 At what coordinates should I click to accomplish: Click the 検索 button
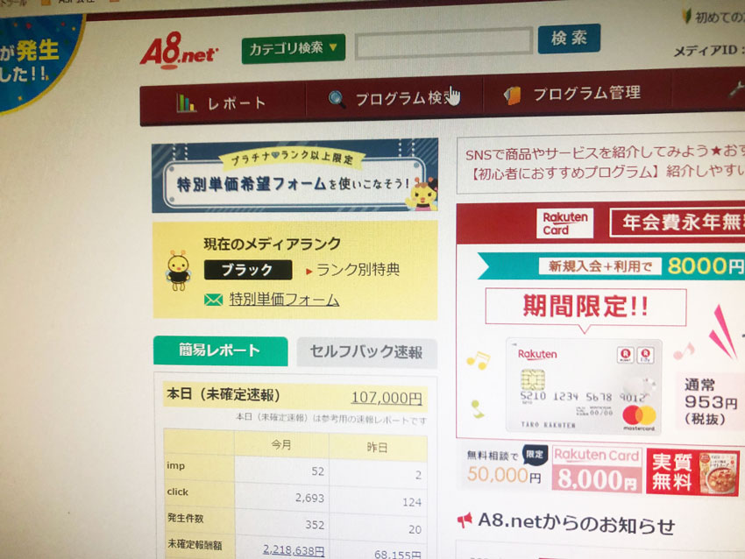pyautogui.click(x=569, y=38)
